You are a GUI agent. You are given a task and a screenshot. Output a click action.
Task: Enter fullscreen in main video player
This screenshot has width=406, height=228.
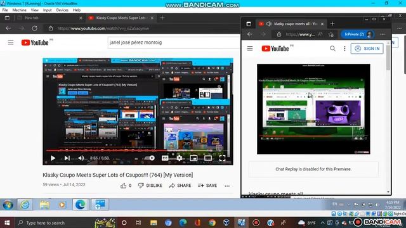pos(222,158)
